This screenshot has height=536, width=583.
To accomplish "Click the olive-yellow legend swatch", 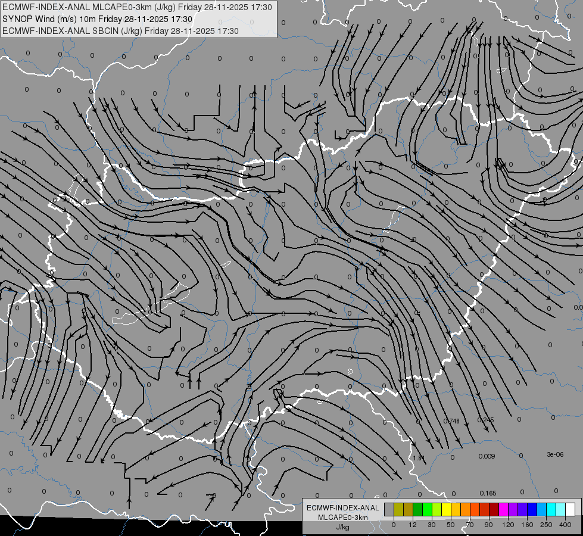I will point(398,510).
